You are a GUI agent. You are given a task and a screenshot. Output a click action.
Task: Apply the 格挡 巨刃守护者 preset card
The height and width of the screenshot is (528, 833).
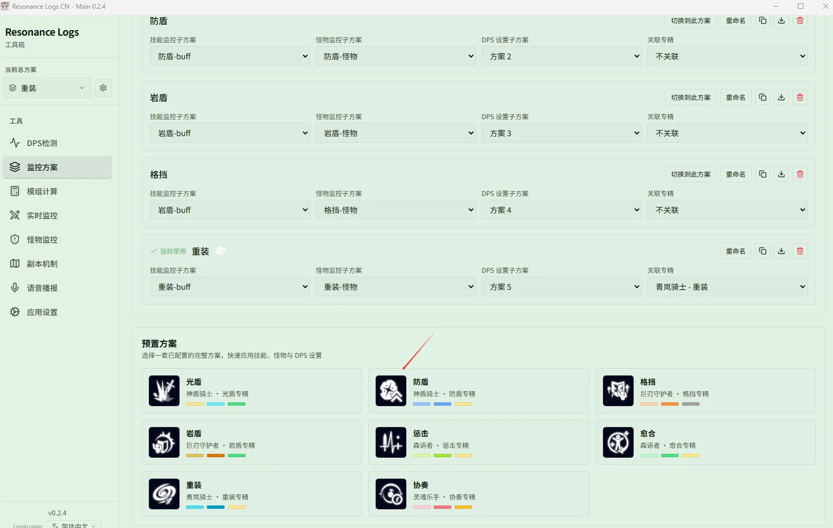706,391
